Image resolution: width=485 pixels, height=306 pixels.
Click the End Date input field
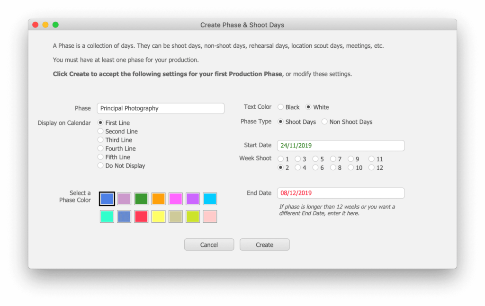(341, 193)
